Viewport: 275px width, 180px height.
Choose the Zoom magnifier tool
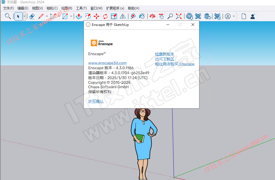170,16
